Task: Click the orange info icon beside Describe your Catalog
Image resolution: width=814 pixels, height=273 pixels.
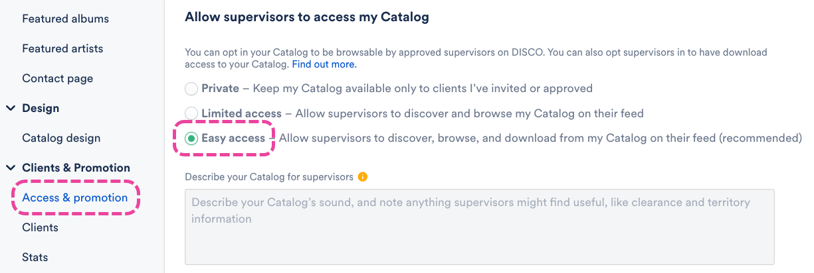Action: [x=362, y=177]
